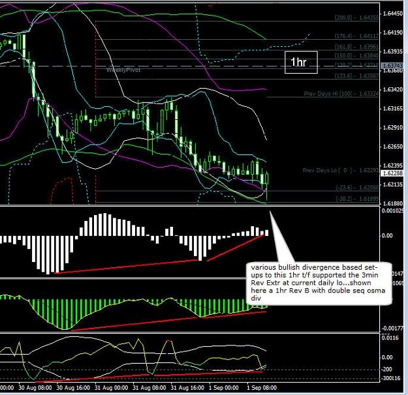Select the (-23.6) - 1.62050 Fibonacci label
Screen dimensions: 408x395
tap(356, 187)
